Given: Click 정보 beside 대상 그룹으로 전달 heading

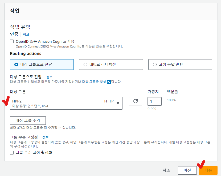Looking at the screenshot, I should point(49,77).
